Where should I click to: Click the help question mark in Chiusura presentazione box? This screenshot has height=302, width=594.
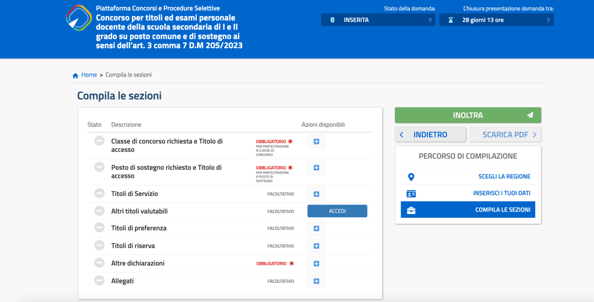click(x=548, y=20)
